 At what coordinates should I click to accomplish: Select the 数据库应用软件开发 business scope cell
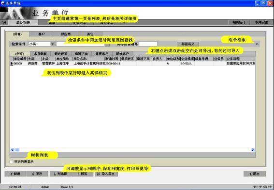coord(241,63)
